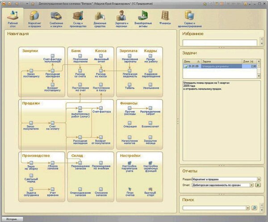Open Возврат поставщику document
Viewport: 268px width, 222px height.
tap(52, 88)
